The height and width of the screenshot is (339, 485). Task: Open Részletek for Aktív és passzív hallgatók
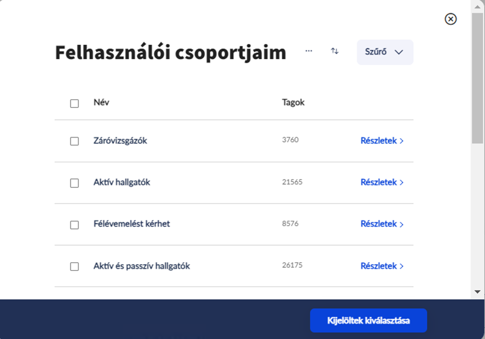coord(382,266)
